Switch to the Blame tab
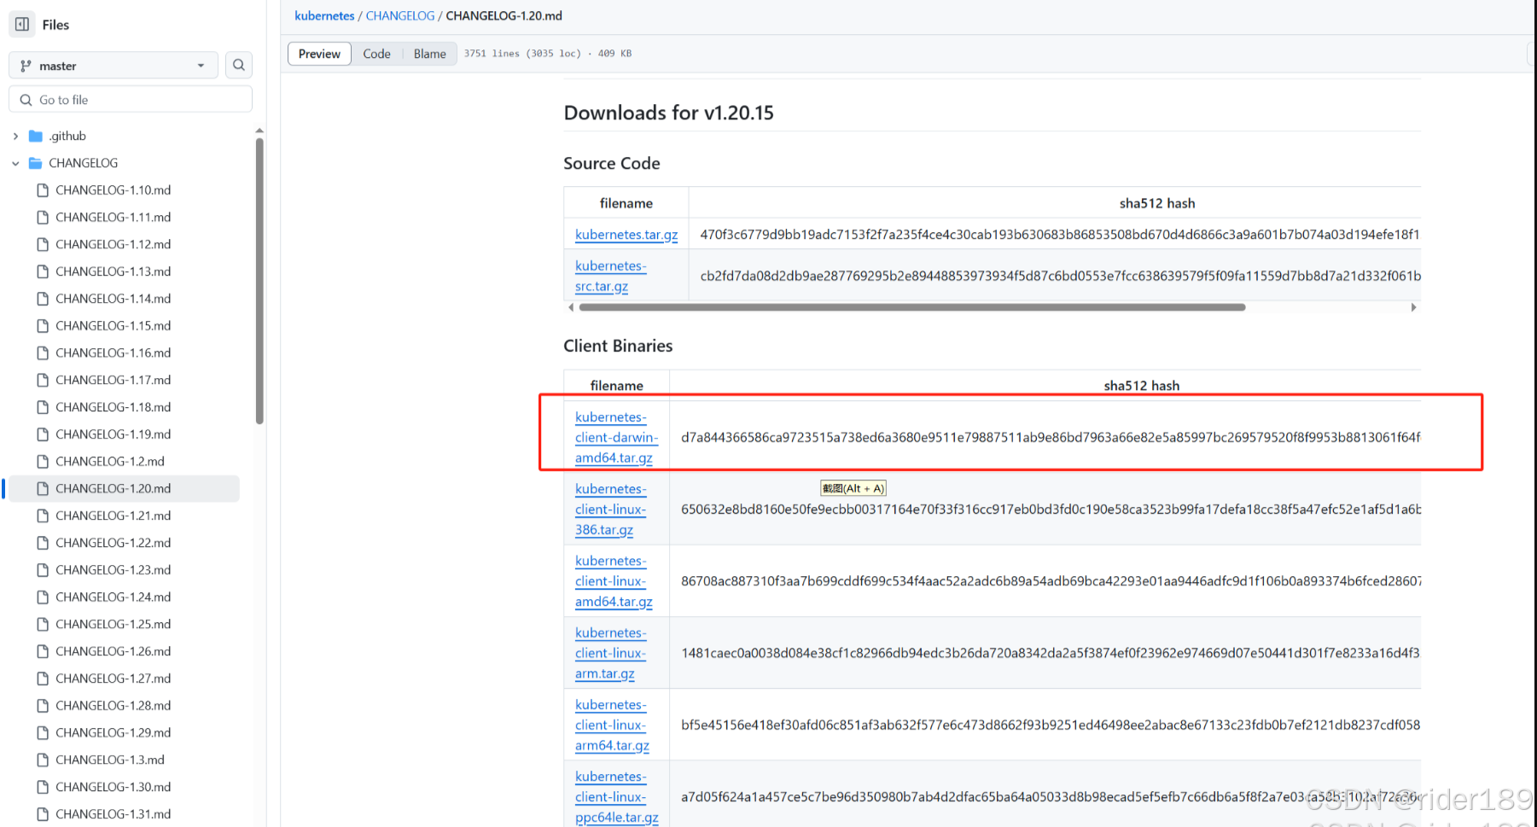1537x827 pixels. click(x=430, y=54)
